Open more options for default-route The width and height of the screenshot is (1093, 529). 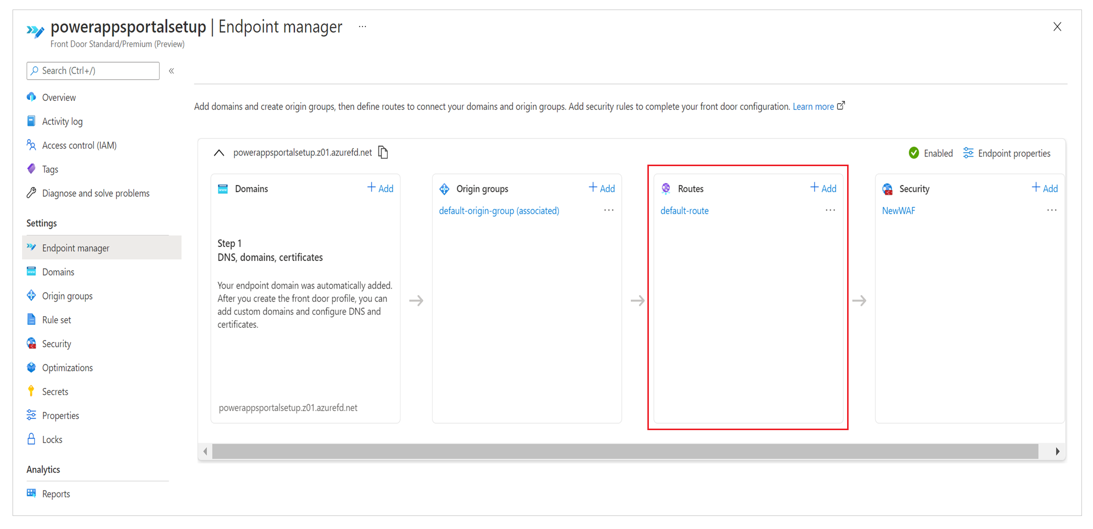[830, 210]
